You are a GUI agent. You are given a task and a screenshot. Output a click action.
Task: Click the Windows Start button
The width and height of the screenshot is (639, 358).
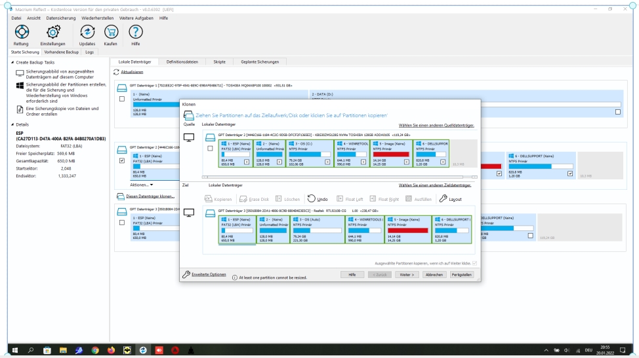tap(15, 350)
